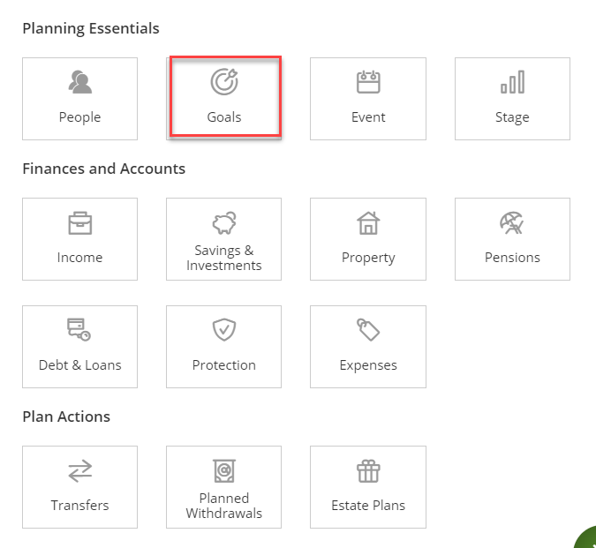
Task: Select the Debt & Loans card icon
Action: (x=79, y=331)
